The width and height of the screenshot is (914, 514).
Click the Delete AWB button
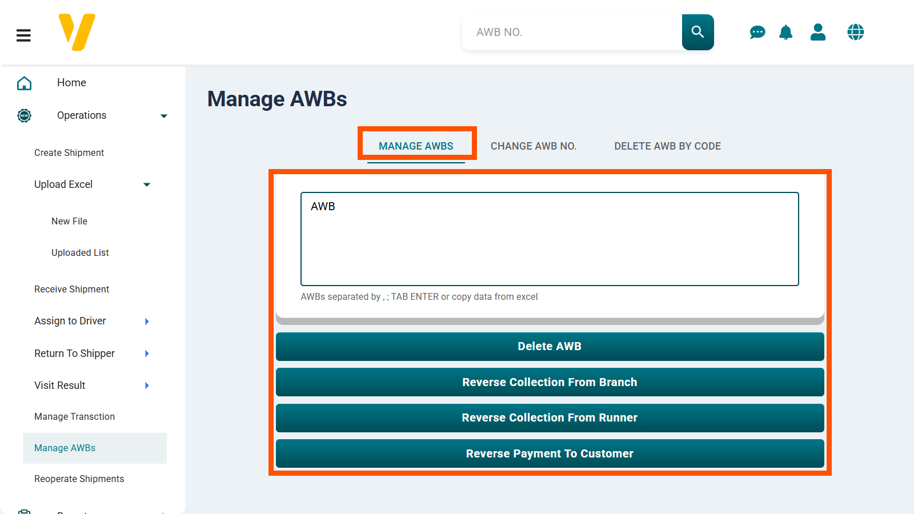(549, 346)
